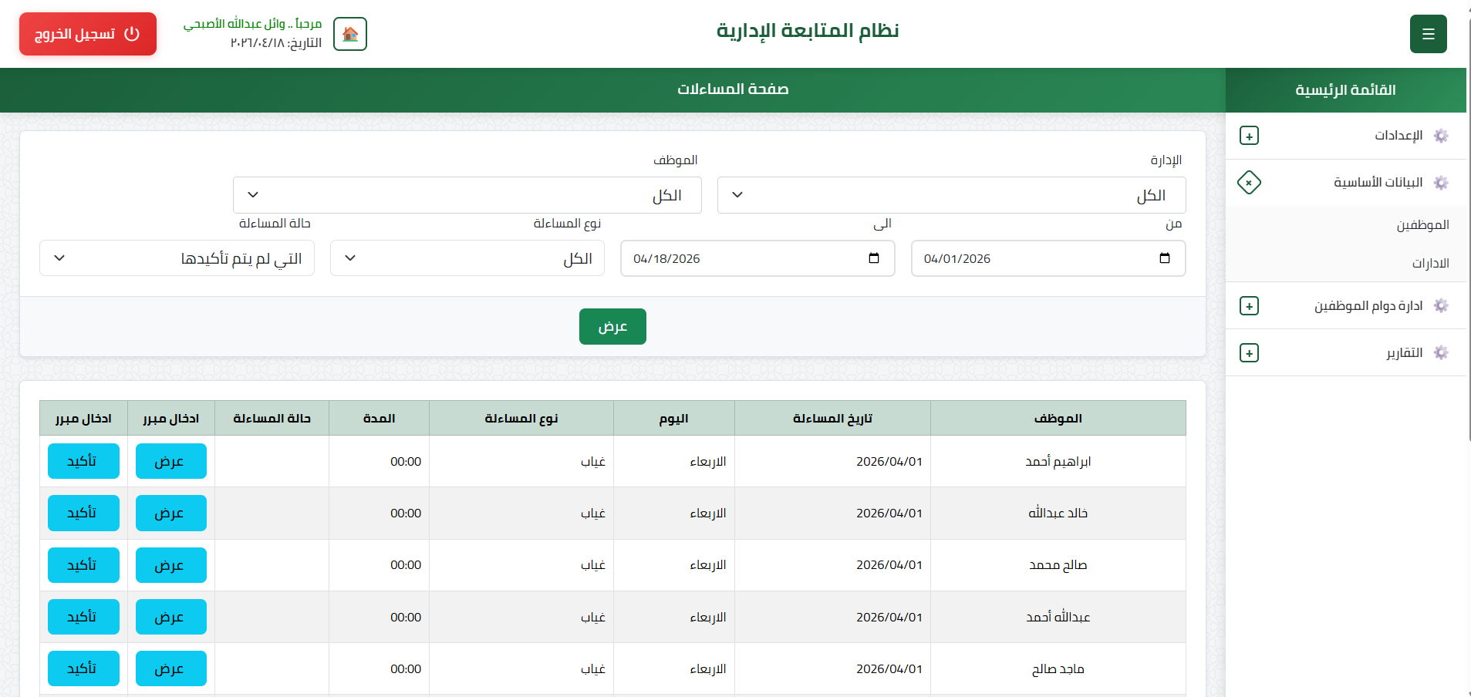Image resolution: width=1471 pixels, height=697 pixels.
Task: Click date 2026/04/01 in خالد عبدالله row
Action: coord(889,513)
